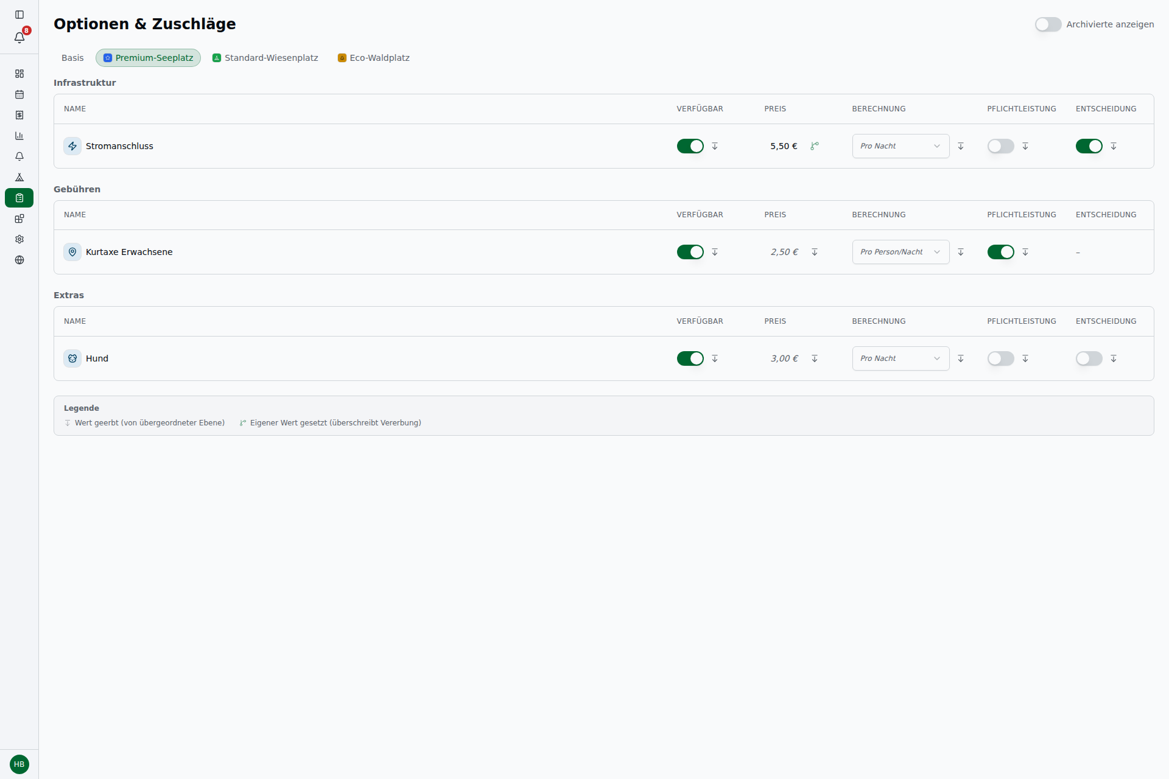The height and width of the screenshot is (779, 1169).
Task: Click the HB user avatar
Action: (19, 764)
